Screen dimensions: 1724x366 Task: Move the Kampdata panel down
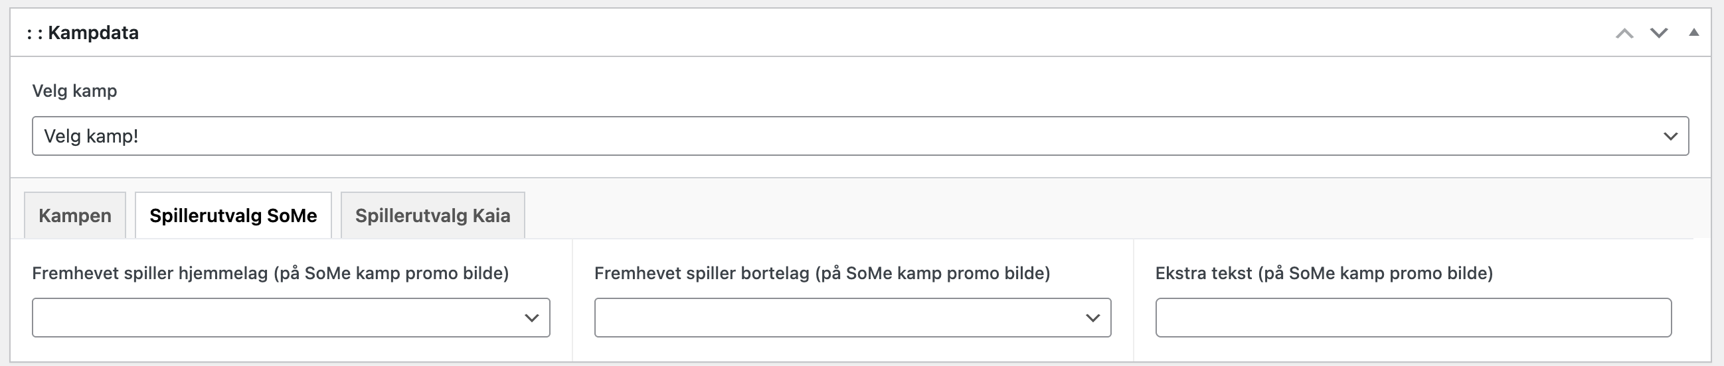(1658, 33)
